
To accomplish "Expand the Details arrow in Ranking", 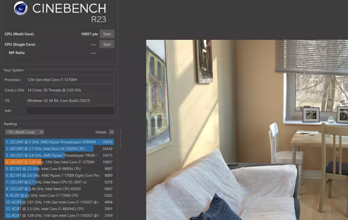I will (x=111, y=132).
